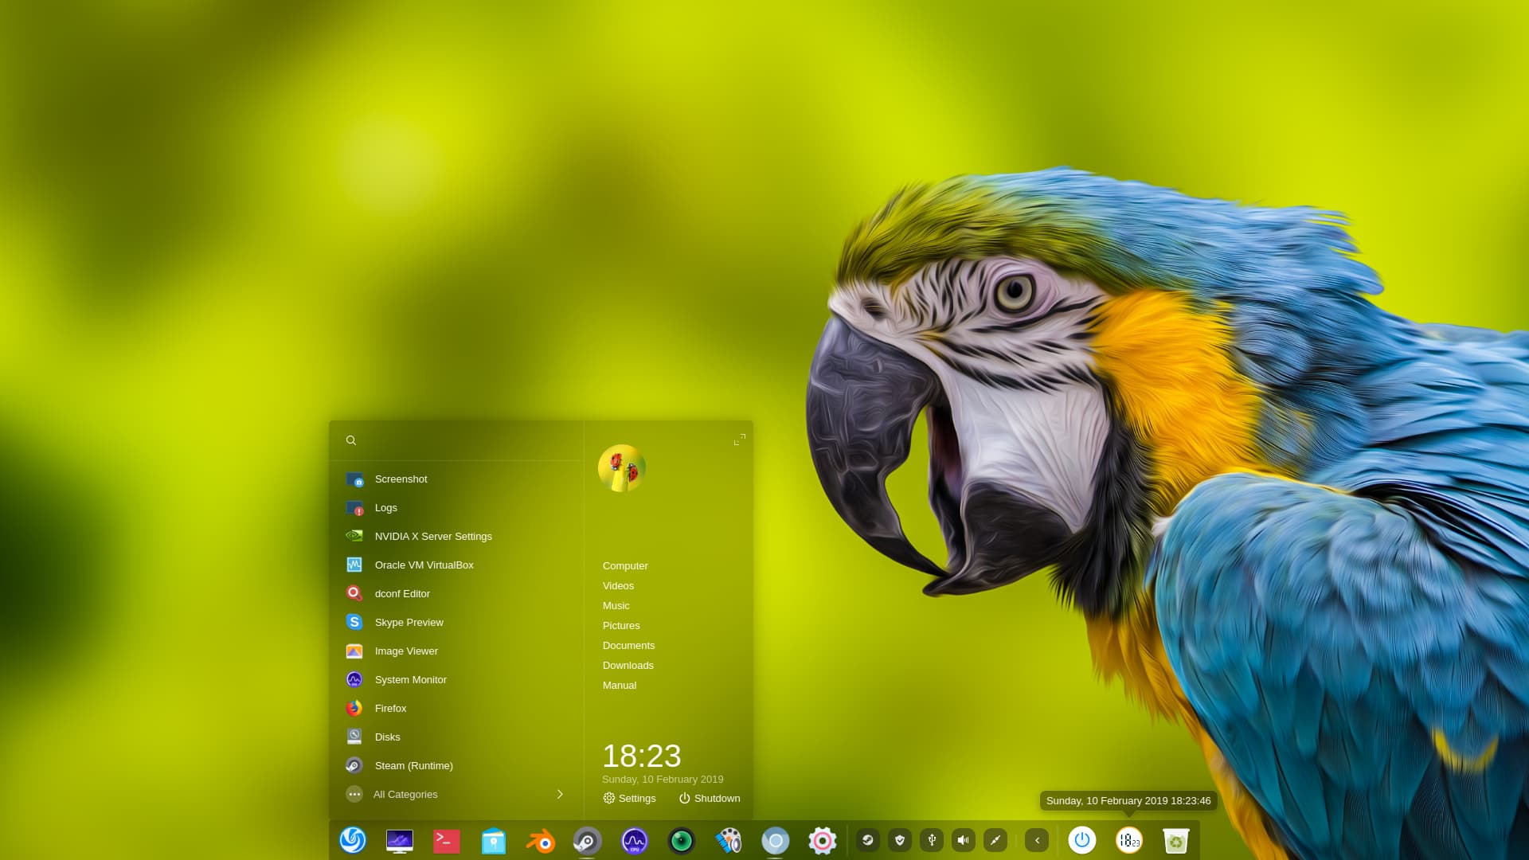Launch System Monitor from the launcher list
Viewport: 1529px width, 860px height.
[456, 679]
